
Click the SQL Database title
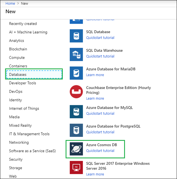tap(98, 32)
